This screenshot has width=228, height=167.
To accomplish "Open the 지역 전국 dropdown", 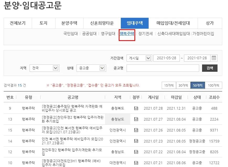I will [x=45, y=68].
